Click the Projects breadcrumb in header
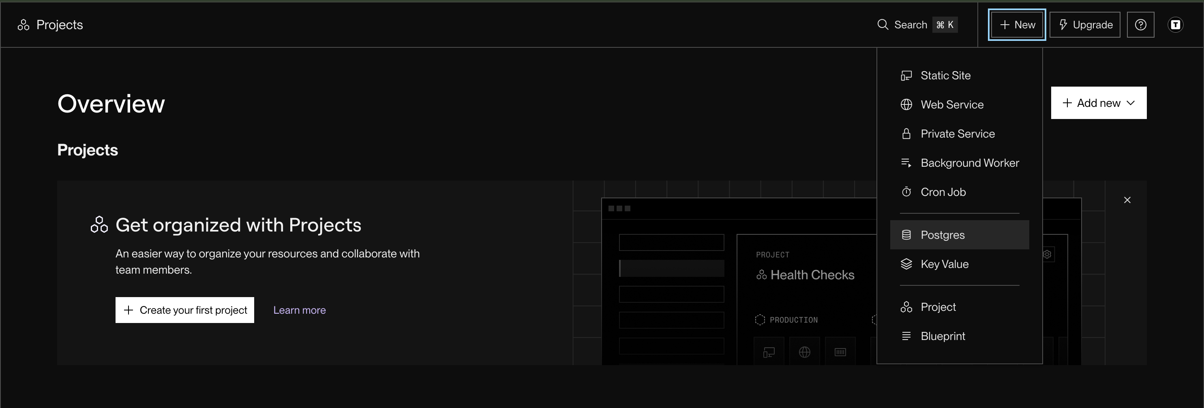The height and width of the screenshot is (408, 1204). [59, 25]
